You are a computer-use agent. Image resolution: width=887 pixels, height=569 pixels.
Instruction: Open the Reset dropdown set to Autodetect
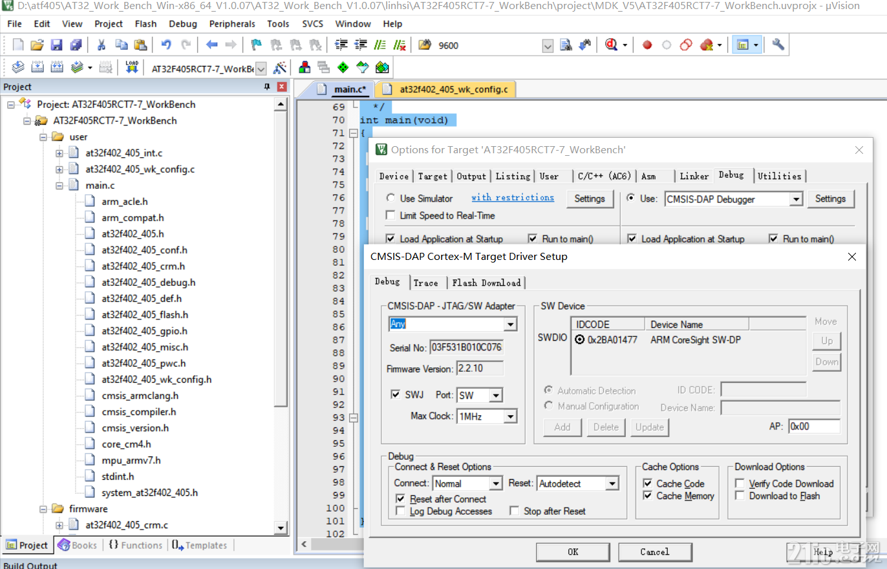[x=612, y=484]
